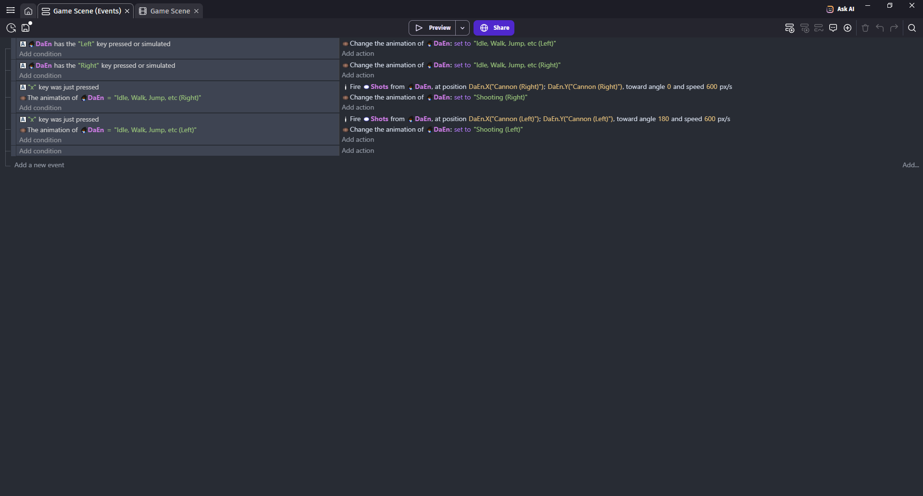Switch to the Game Scene tab
The height and width of the screenshot is (496, 923).
pyautogui.click(x=170, y=11)
